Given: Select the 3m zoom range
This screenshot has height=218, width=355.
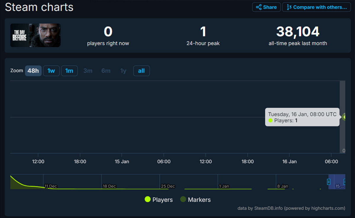Looking at the screenshot, I should click(x=88, y=71).
